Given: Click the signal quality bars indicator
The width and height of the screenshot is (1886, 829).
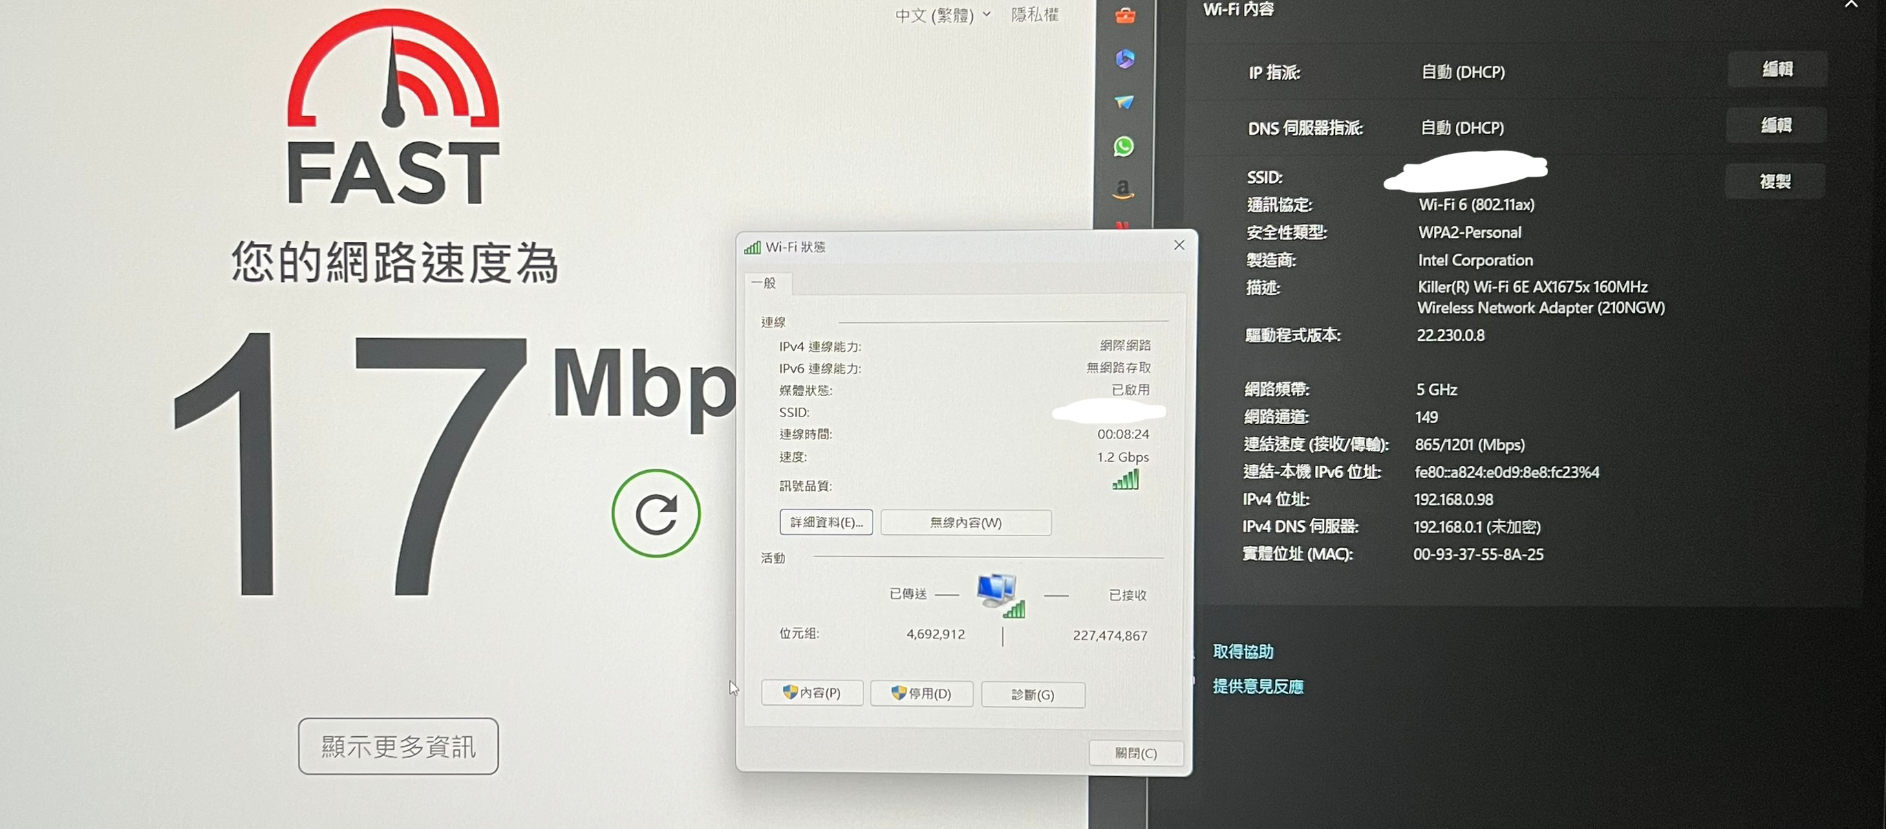Looking at the screenshot, I should pyautogui.click(x=1125, y=480).
